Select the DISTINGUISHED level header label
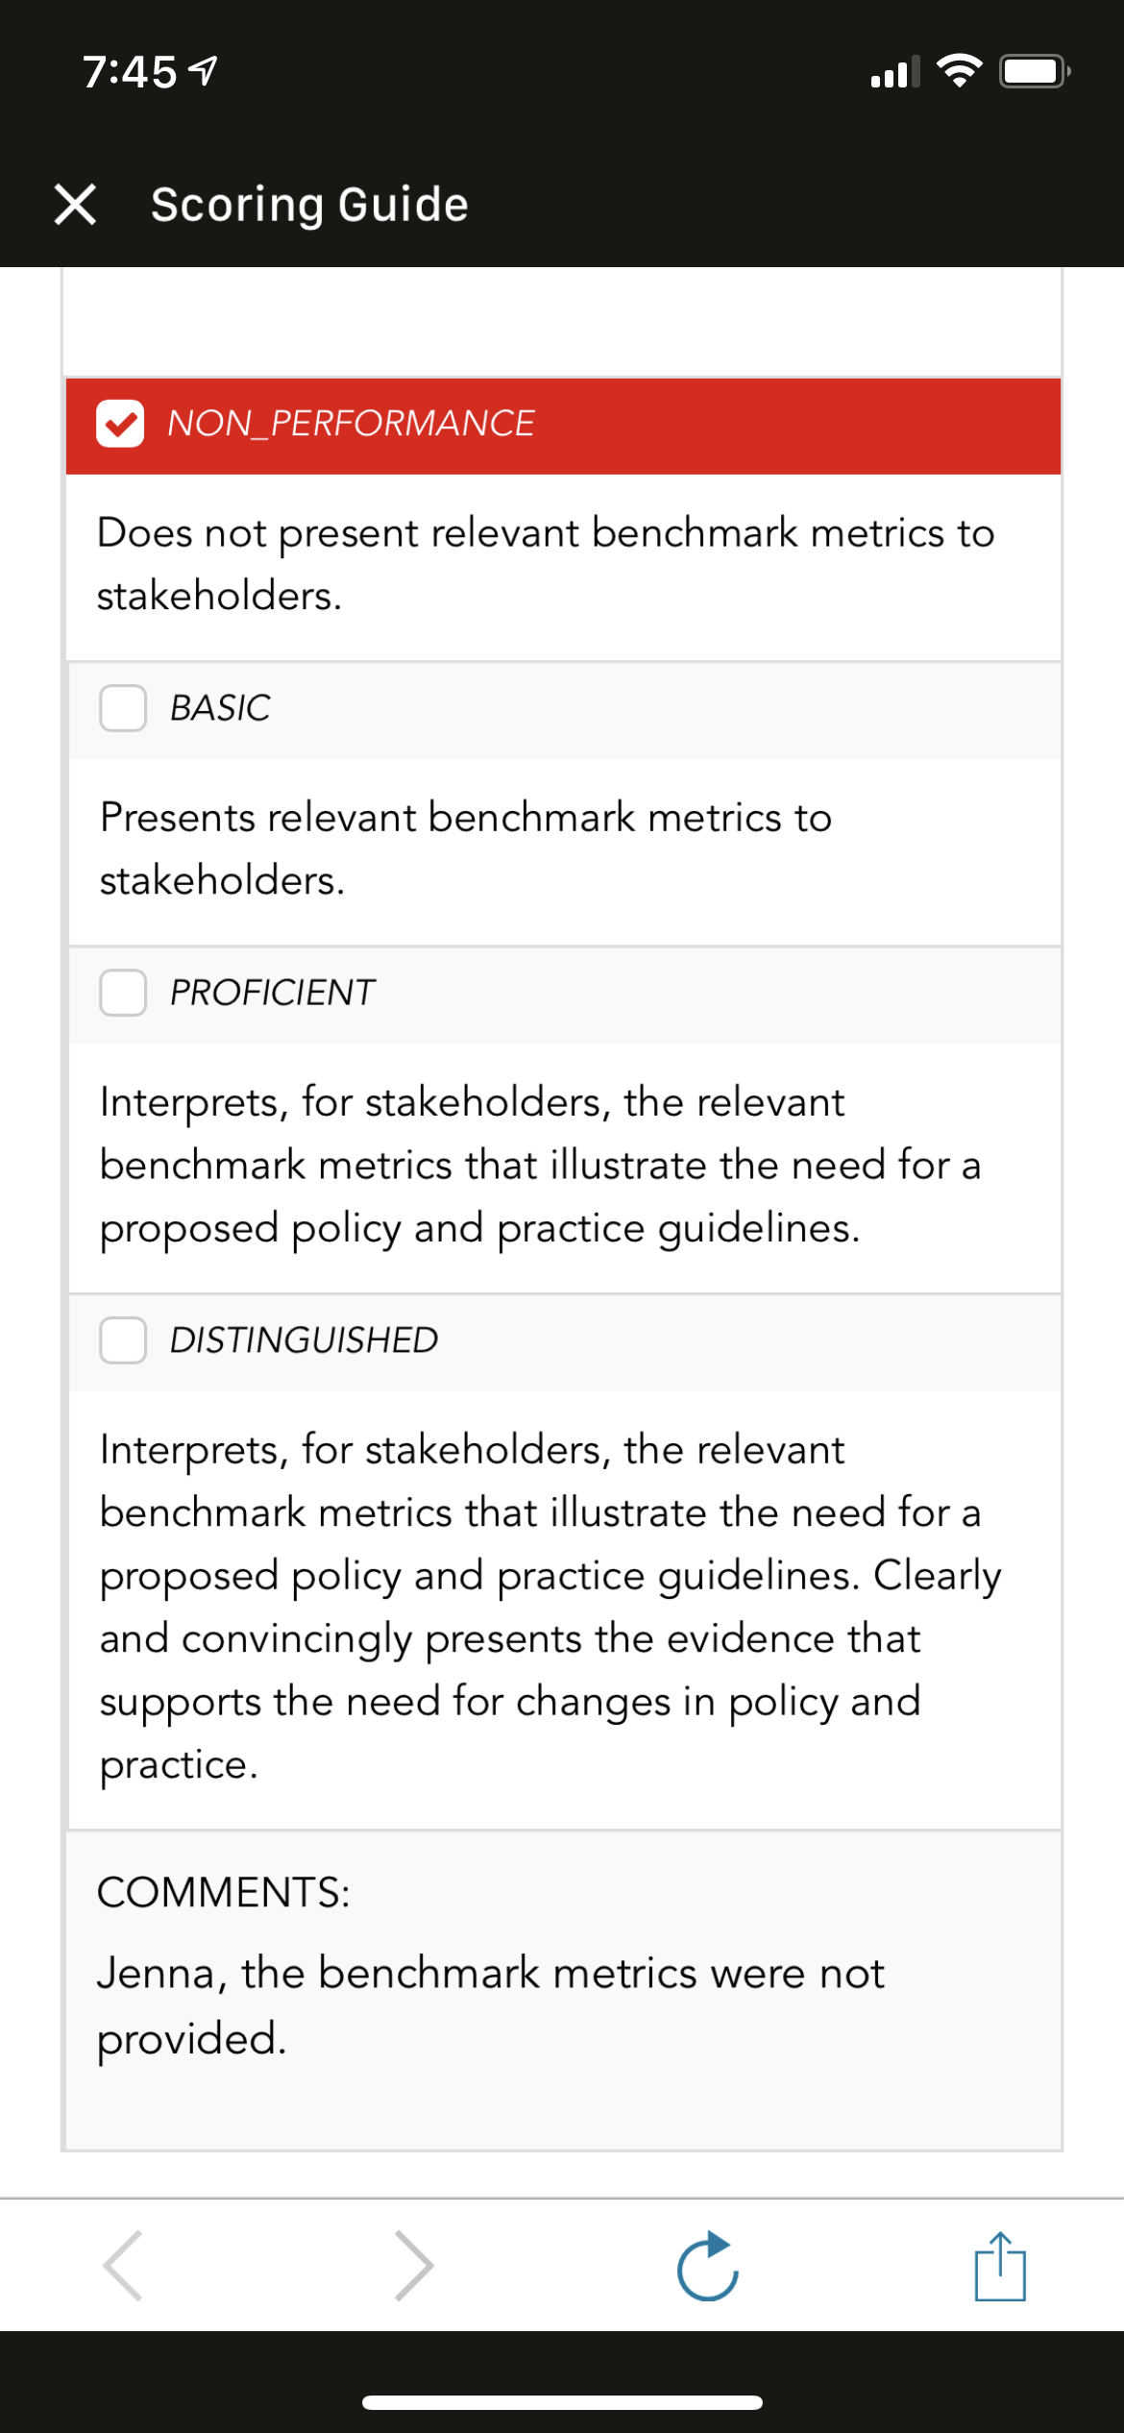The width and height of the screenshot is (1124, 2433). [x=304, y=1340]
